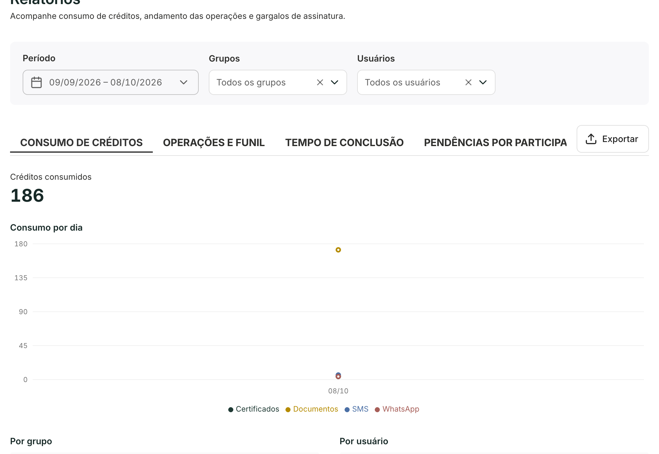659x454 pixels.
Task: Toggle Certificados series in chart legend
Action: [254, 409]
